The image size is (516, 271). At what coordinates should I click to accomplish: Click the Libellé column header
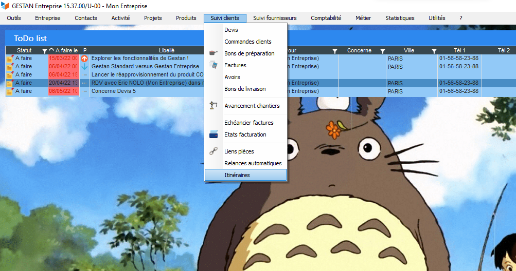pyautogui.click(x=167, y=50)
